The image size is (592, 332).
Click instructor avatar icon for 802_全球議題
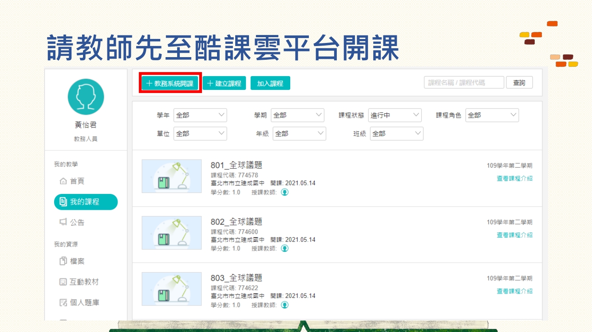coord(285,248)
